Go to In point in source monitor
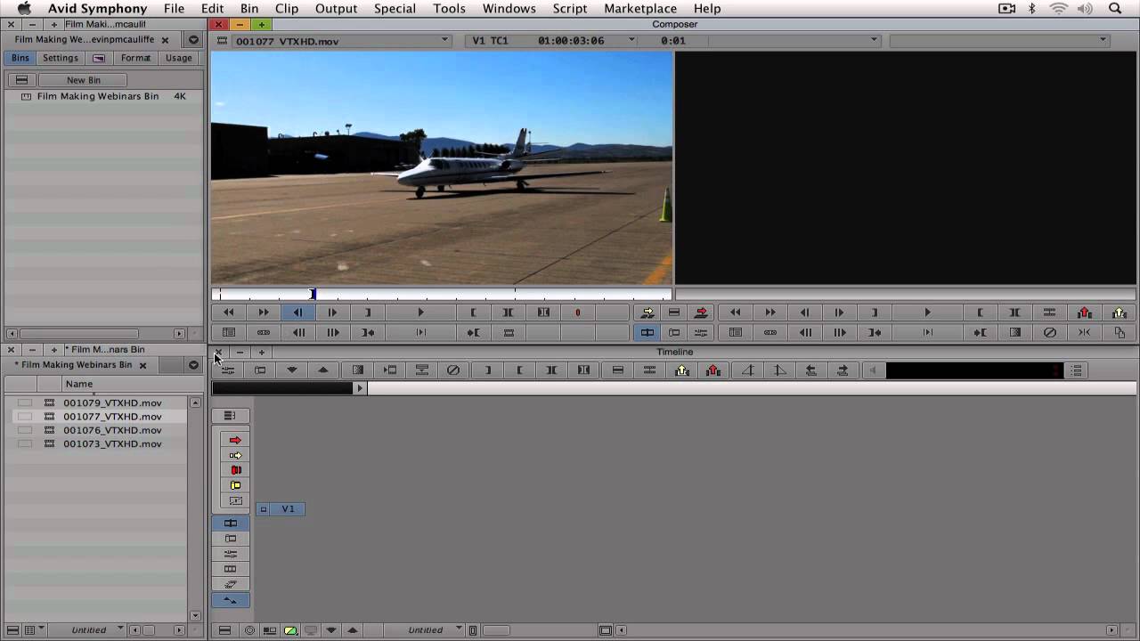 (473, 332)
